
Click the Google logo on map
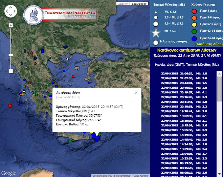click(8, 173)
